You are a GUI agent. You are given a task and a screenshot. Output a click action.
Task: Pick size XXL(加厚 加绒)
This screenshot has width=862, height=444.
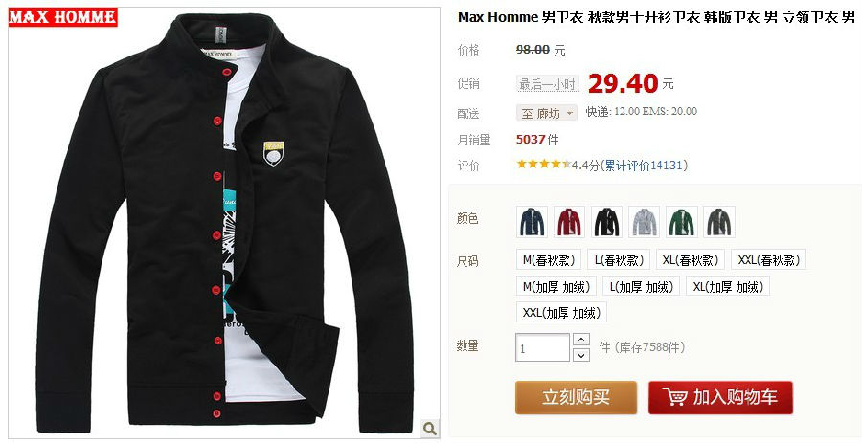(x=562, y=313)
